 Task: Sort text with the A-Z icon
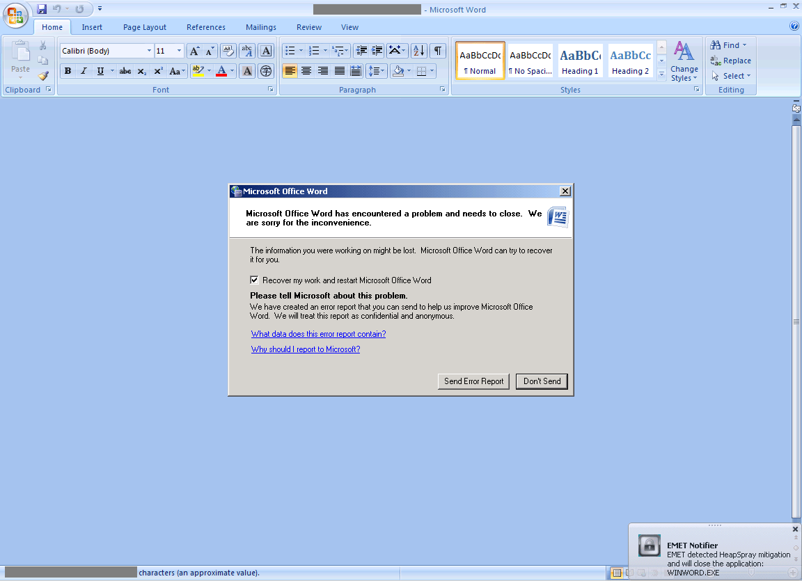coord(419,51)
